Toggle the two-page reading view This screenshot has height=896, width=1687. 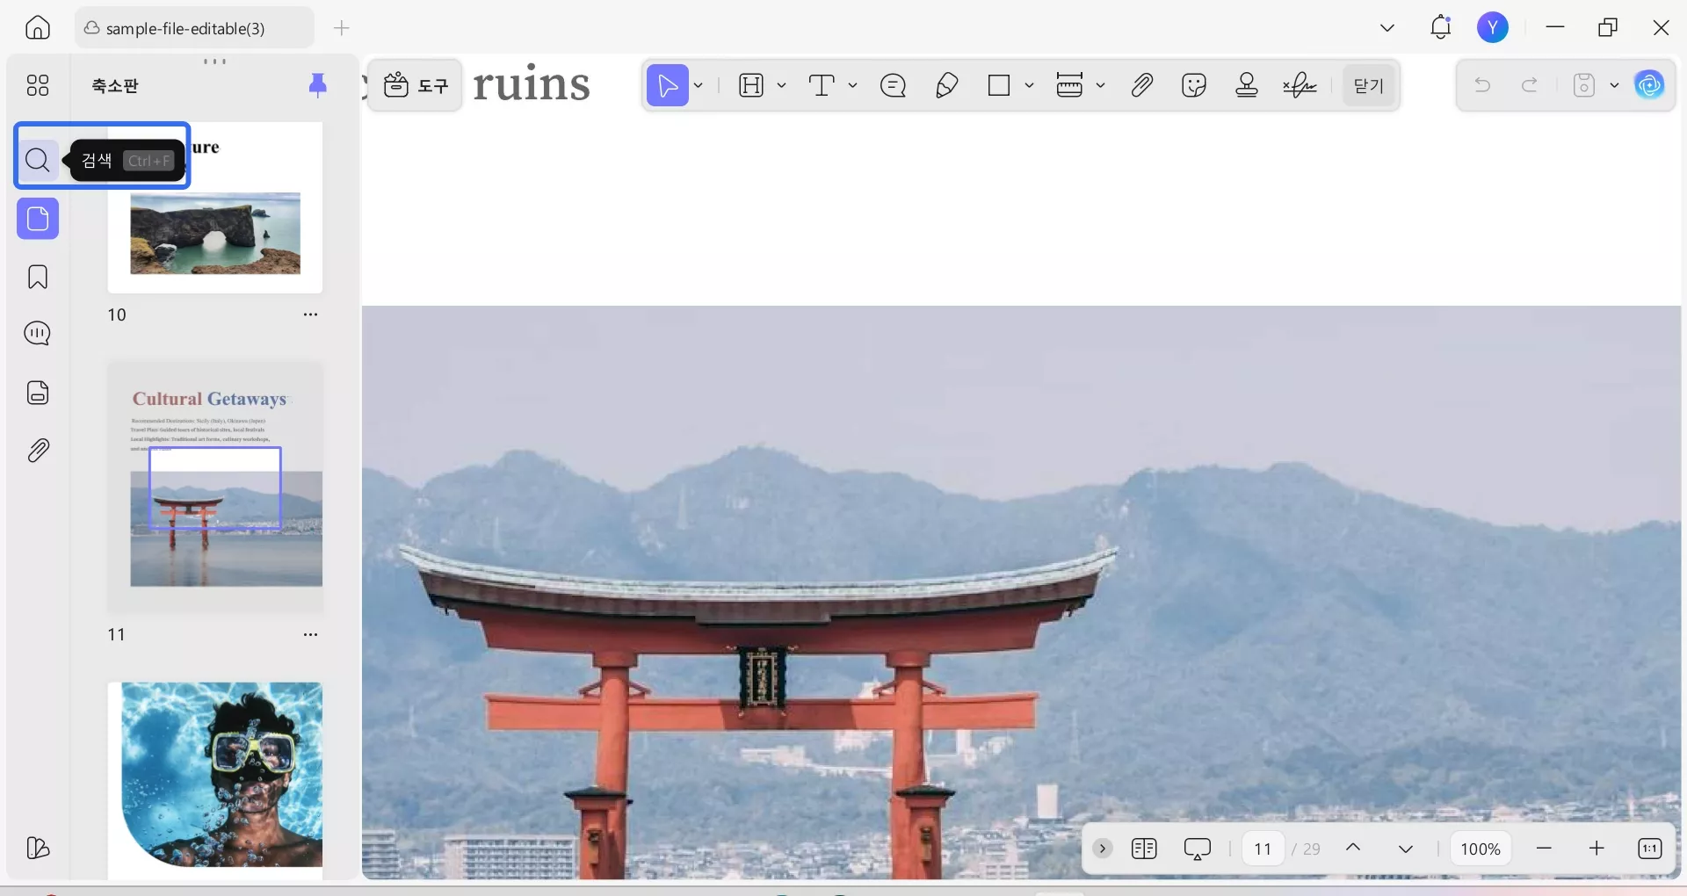1144,849
